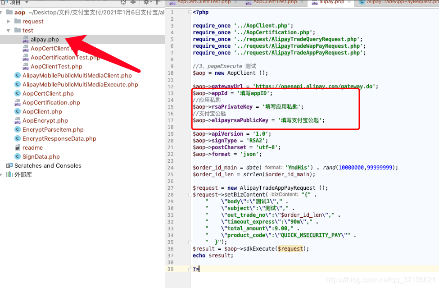Click the class icon of AlipayMobilePublicMultiMediaExecute.php
Viewport: 439px width, 288px height.
pyautogui.click(x=18, y=85)
